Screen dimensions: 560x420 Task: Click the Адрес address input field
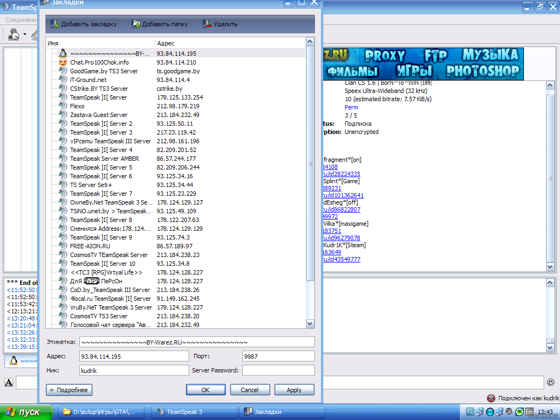pyautogui.click(x=134, y=357)
